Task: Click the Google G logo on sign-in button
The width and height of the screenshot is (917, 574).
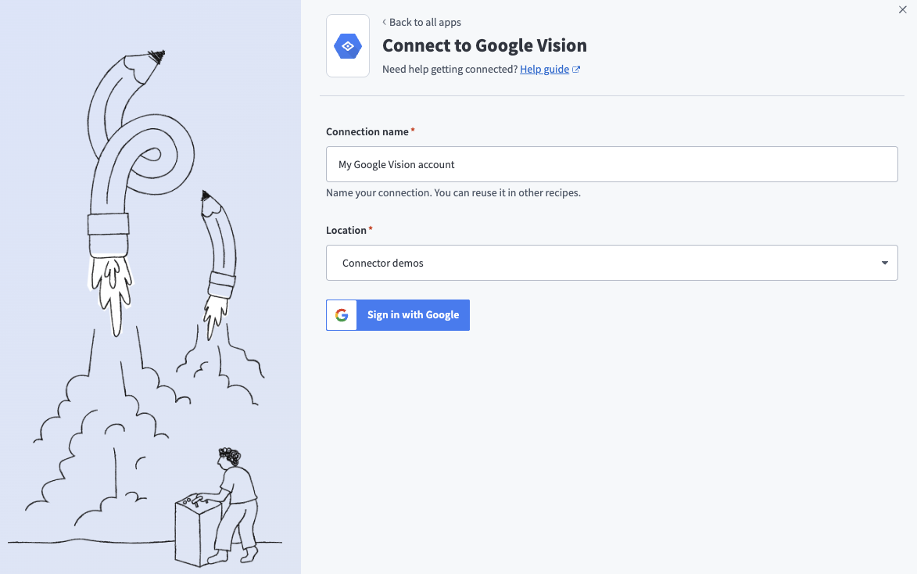Action: (341, 314)
